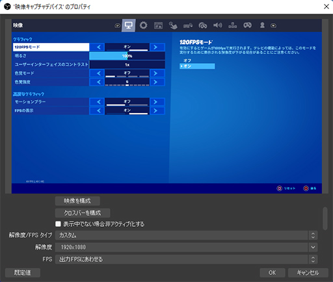Expand the 解像度 1920x1080 dropdown
Image resolution: width=333 pixels, height=282 pixels.
[x=186, y=247]
